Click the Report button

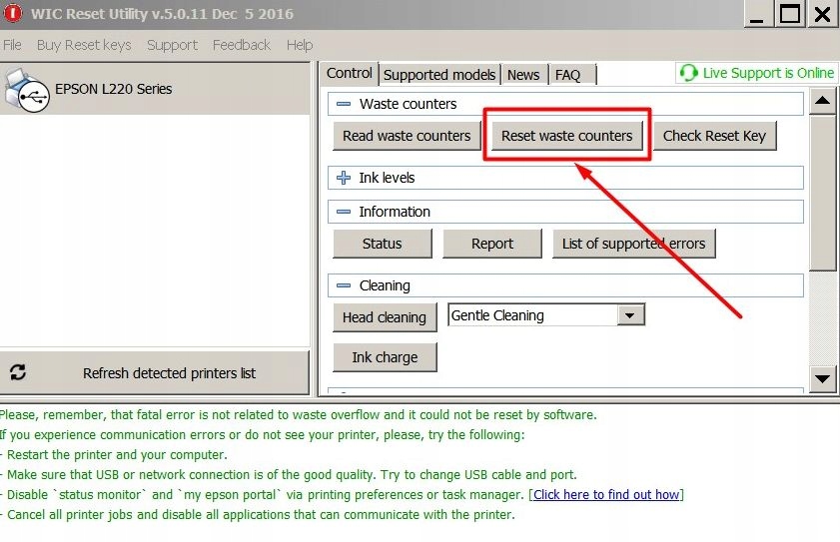point(492,244)
